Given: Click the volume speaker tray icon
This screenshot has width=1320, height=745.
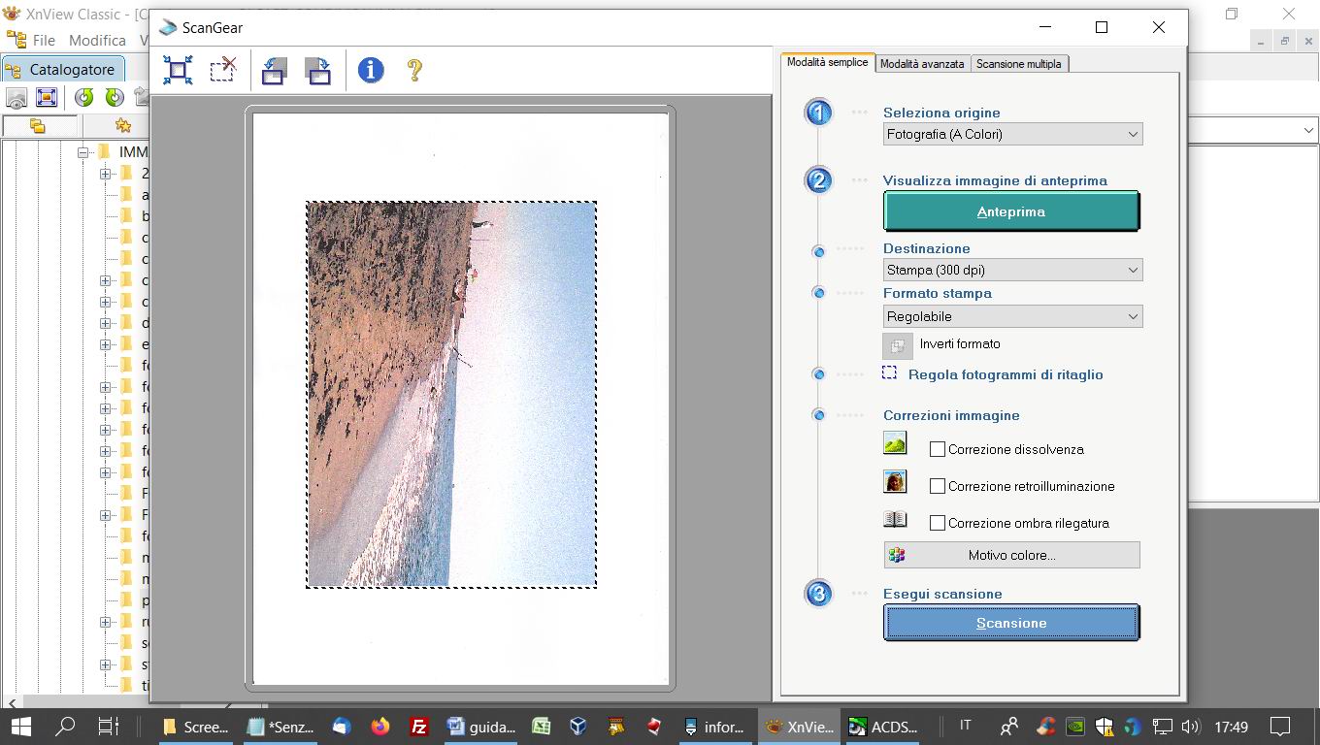Looking at the screenshot, I should click(x=1192, y=726).
